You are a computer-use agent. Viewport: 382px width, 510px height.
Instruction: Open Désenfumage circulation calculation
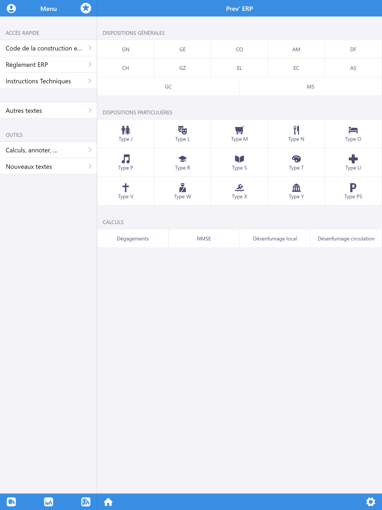(346, 239)
